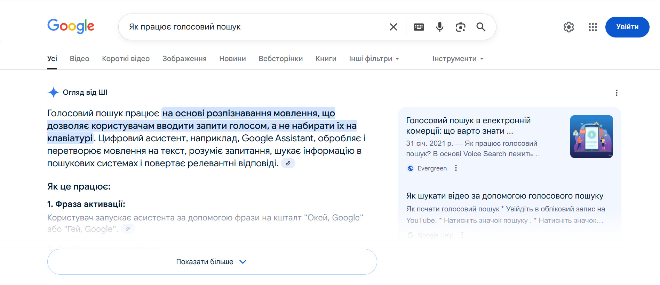Open Як шукати відео за допомогою голосового пошуку
The image size is (660, 285).
(505, 196)
